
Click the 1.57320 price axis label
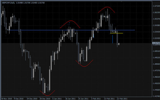tap(156, 6)
